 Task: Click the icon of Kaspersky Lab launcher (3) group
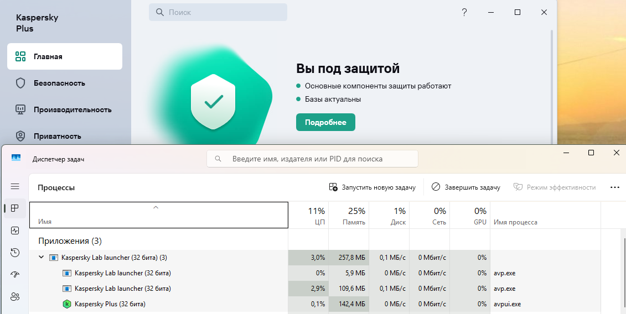pyautogui.click(x=54, y=258)
